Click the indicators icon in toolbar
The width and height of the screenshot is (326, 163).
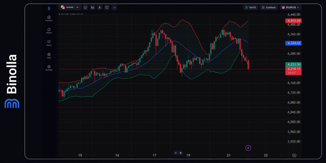[107, 7]
